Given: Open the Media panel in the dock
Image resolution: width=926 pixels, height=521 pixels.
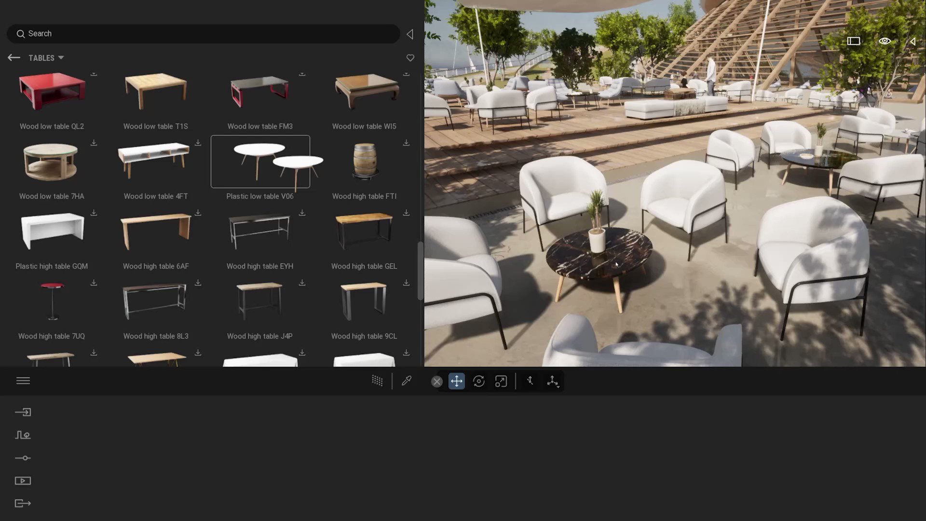Looking at the screenshot, I should [x=23, y=480].
